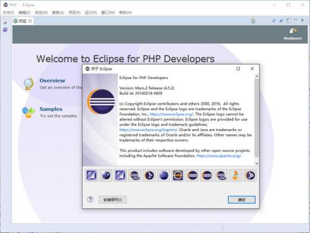This screenshot has height=233, width=310.
Task: Click the restore icon on left trim bar
Action: tap(6, 23)
